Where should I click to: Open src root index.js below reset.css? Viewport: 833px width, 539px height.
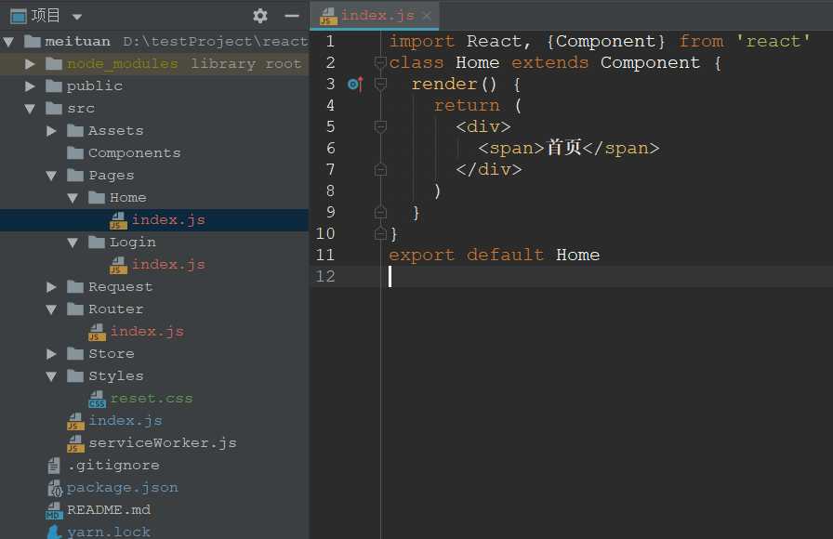pyautogui.click(x=126, y=421)
